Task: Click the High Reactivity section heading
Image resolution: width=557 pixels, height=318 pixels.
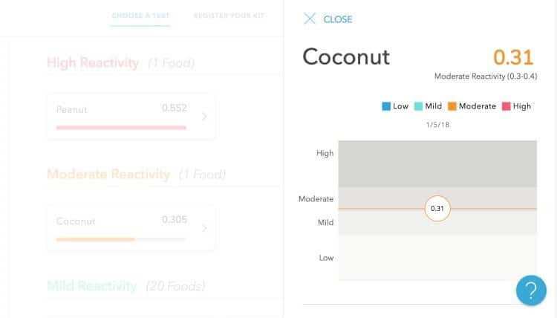Action: (x=93, y=63)
